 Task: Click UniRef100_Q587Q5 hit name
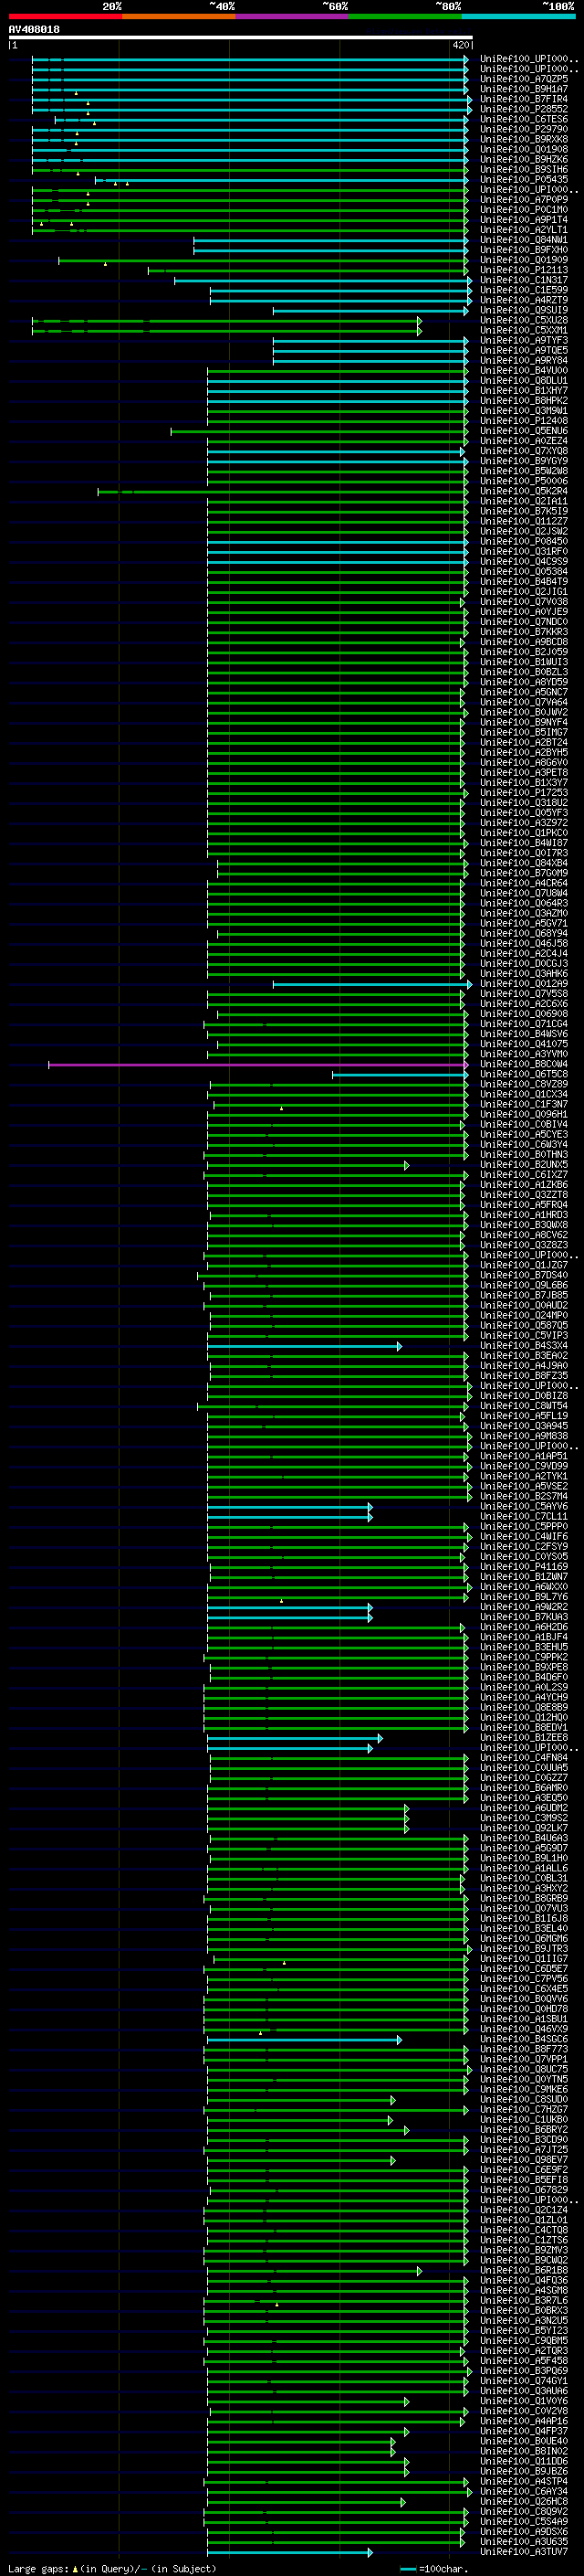pos(523,1326)
